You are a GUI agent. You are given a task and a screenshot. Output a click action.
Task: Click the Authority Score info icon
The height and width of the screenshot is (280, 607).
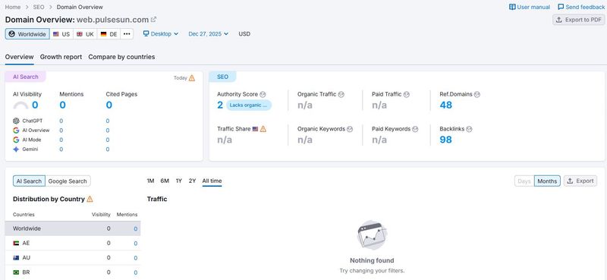[263, 94]
